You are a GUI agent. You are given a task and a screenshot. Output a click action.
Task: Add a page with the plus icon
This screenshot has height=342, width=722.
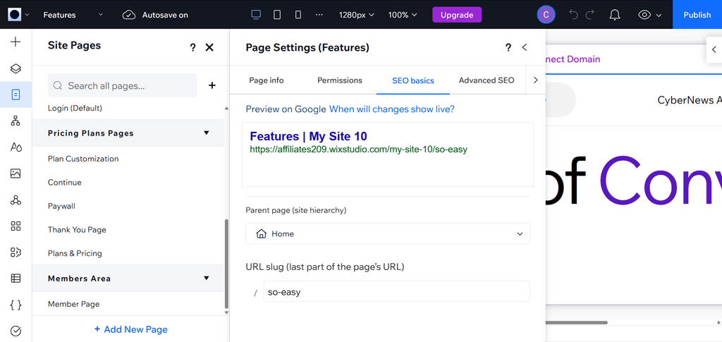point(212,85)
